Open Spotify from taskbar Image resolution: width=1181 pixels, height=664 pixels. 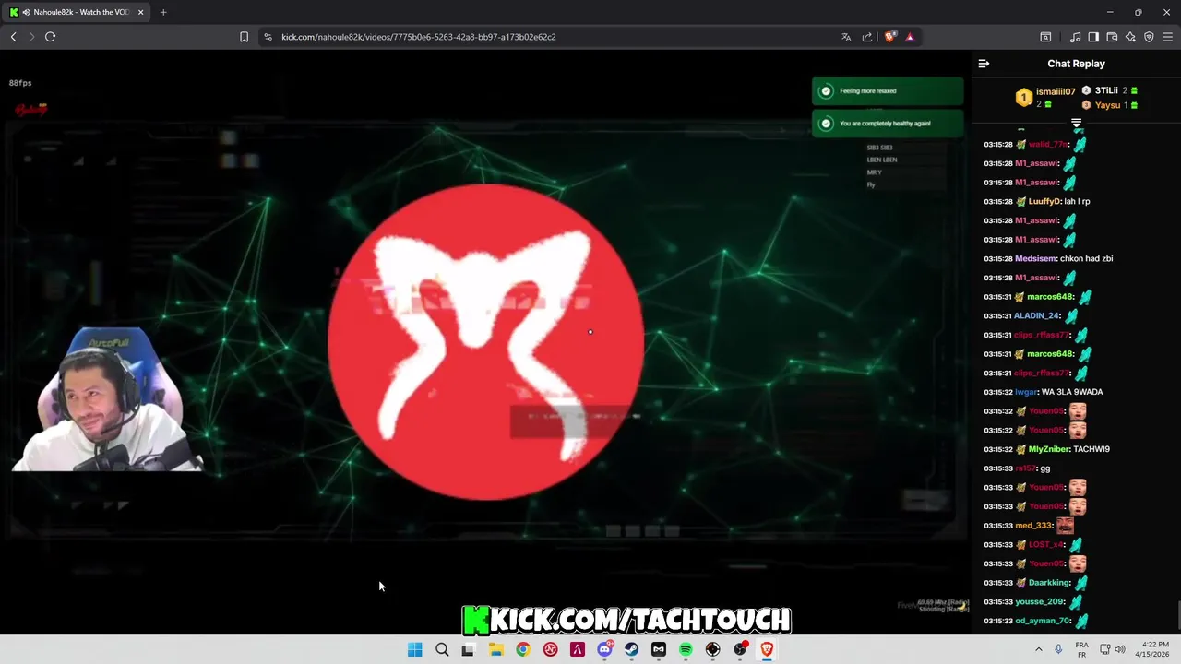coord(686,649)
